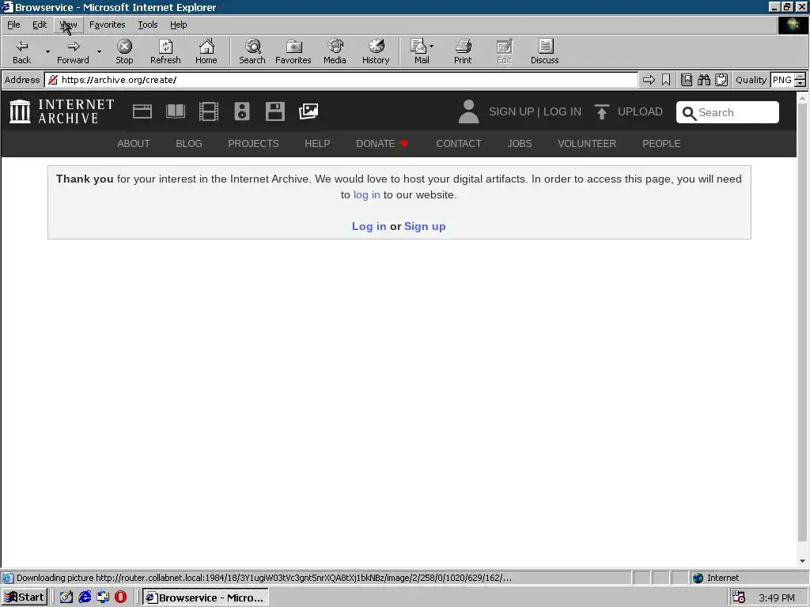Image resolution: width=810 pixels, height=607 pixels.
Task: Click the bold 'Sign up' link
Action: coord(425,227)
